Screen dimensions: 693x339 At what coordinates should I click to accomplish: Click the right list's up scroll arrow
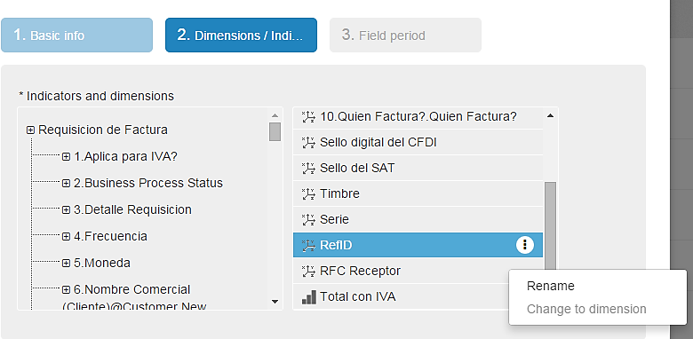[x=550, y=116]
